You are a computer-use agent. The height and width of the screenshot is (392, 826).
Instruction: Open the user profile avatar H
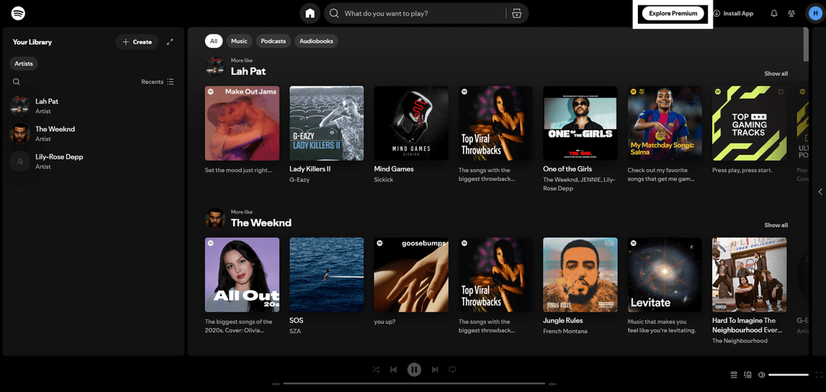815,14
